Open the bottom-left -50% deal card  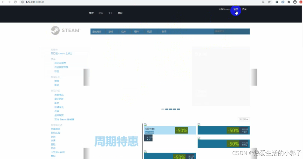pos(170,156)
